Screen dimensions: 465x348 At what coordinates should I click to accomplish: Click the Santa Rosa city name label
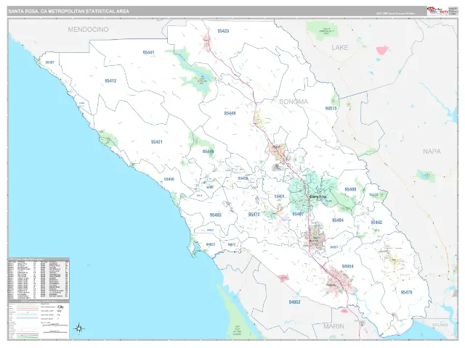pos(318,196)
